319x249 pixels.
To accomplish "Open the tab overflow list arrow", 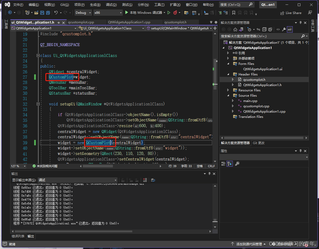I will point(211,23).
